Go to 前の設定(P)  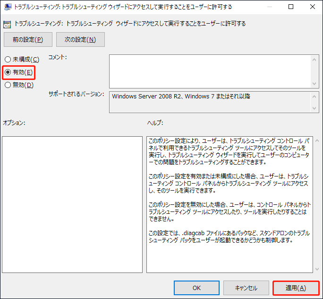[x=28, y=39]
